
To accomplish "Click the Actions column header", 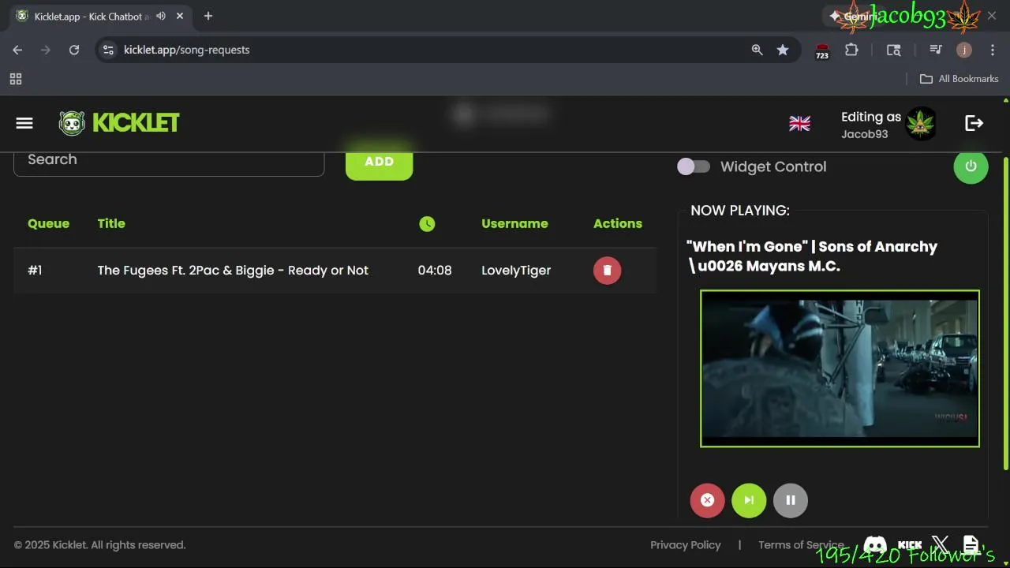I will pyautogui.click(x=618, y=223).
